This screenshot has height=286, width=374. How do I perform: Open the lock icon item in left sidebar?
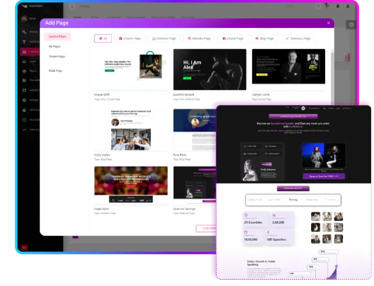24,110
